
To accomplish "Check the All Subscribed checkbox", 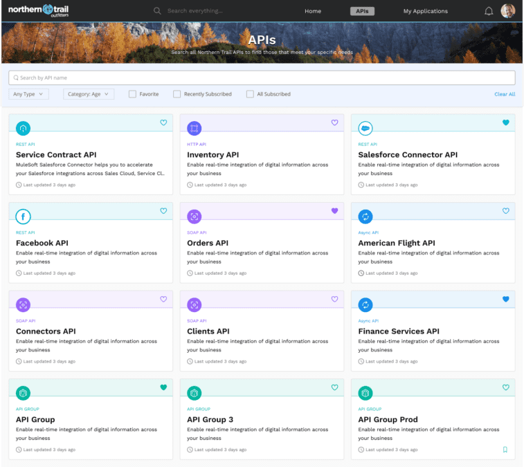I will (x=250, y=94).
